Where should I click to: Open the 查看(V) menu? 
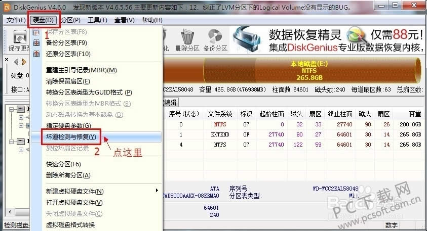coord(125,20)
